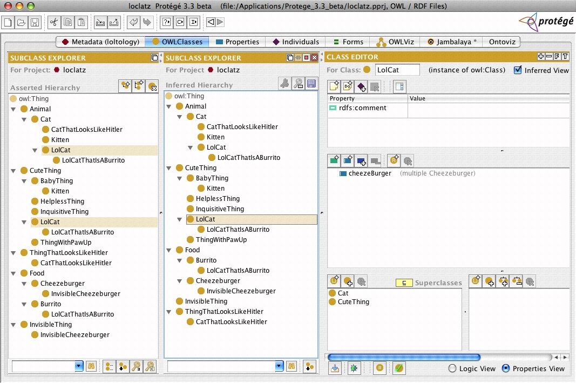Viewport: 576px width, 383px height.
Task: Open the Jambalaya tab
Action: pos(452,42)
